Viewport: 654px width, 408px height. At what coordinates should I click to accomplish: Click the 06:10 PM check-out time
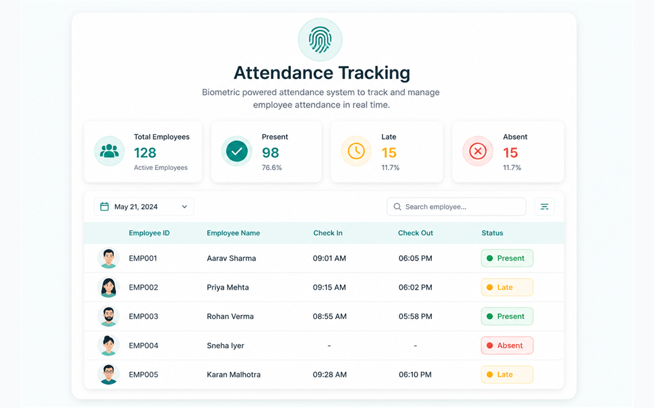[416, 375]
